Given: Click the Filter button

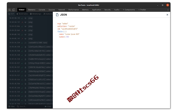Looking at the screenshot, I should coord(12,107).
